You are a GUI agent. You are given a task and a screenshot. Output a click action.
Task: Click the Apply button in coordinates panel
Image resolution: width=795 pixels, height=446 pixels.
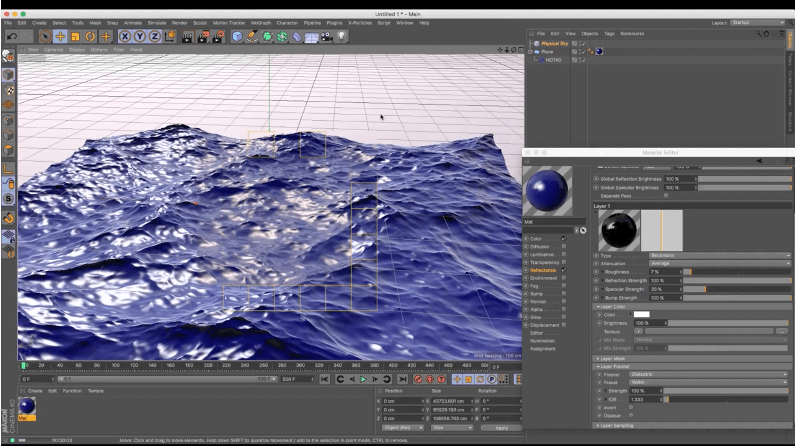(x=501, y=428)
